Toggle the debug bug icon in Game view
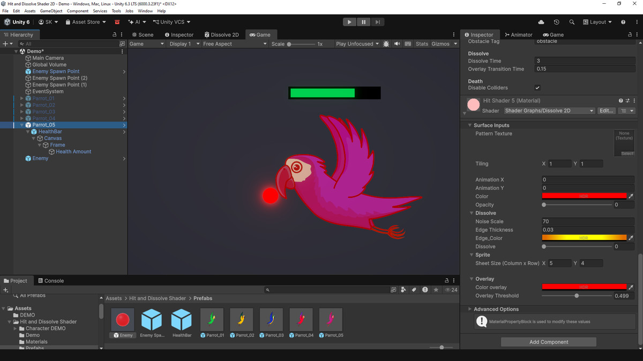The image size is (643, 361). [x=386, y=44]
